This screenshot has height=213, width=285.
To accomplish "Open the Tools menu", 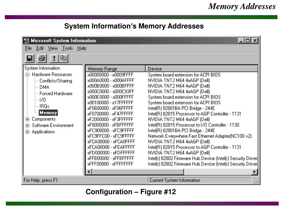I will pyautogui.click(x=67, y=48).
